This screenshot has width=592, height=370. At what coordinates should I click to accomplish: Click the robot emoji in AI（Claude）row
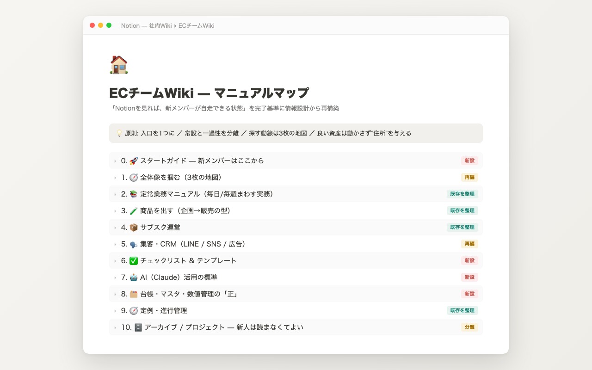[134, 277]
